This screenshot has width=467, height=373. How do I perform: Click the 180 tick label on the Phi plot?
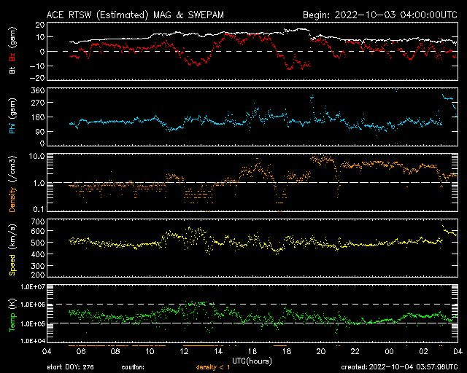click(x=38, y=117)
